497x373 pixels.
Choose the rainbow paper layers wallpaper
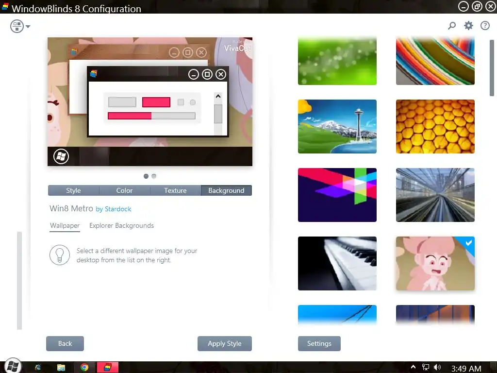tap(435, 61)
